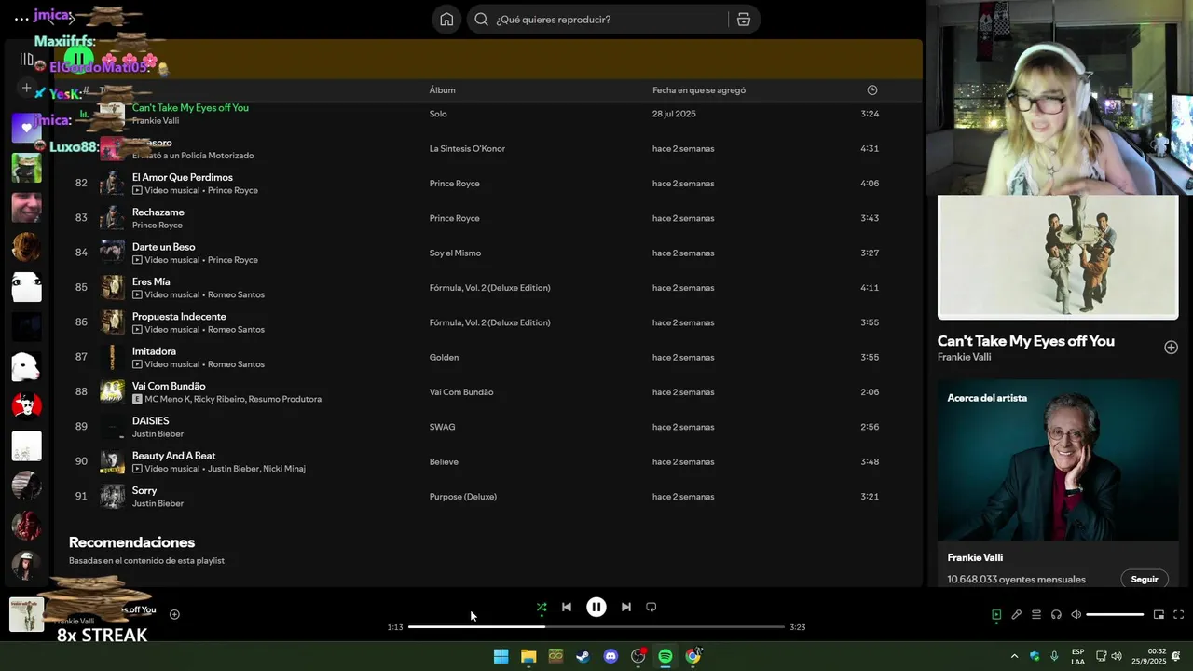Toggle Now Playing view icon
The height and width of the screenshot is (671, 1193).
(996, 614)
